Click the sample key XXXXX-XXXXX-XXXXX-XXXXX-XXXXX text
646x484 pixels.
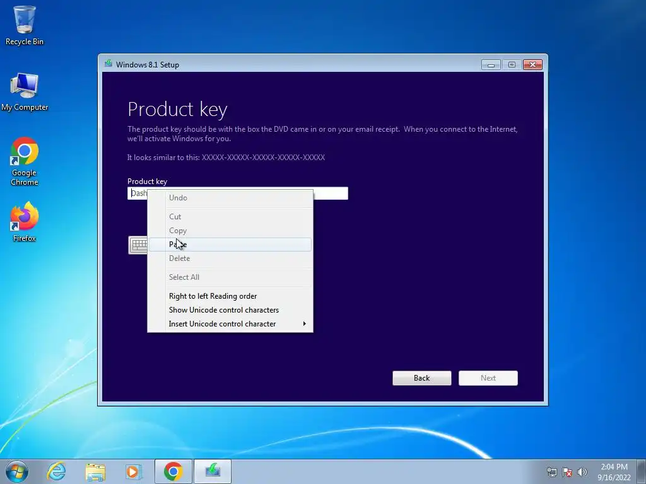click(x=263, y=158)
